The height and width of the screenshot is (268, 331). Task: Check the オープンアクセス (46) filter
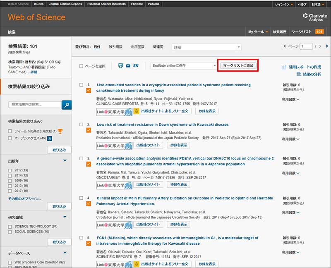[10, 138]
